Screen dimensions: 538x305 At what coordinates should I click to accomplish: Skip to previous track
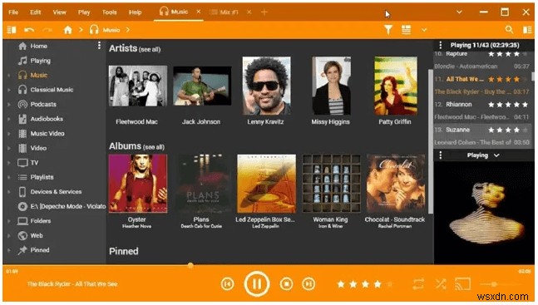[227, 284]
